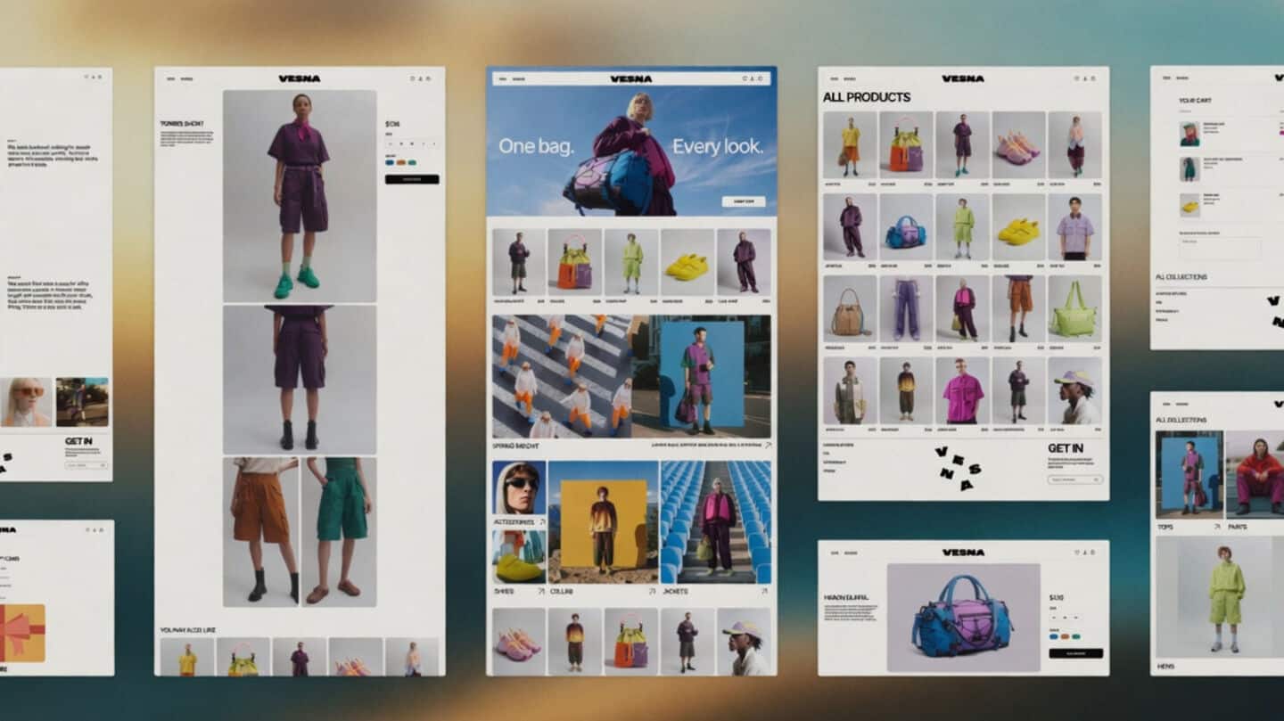Open purple trousers product on All Products page
Image resolution: width=1284 pixels, height=721 pixels.
(x=906, y=308)
